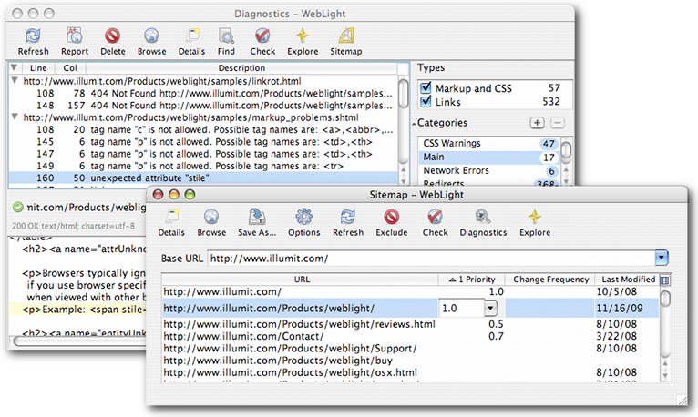Collapse Categories section disclosure triangle
The width and height of the screenshot is (698, 417).
pyautogui.click(x=414, y=124)
